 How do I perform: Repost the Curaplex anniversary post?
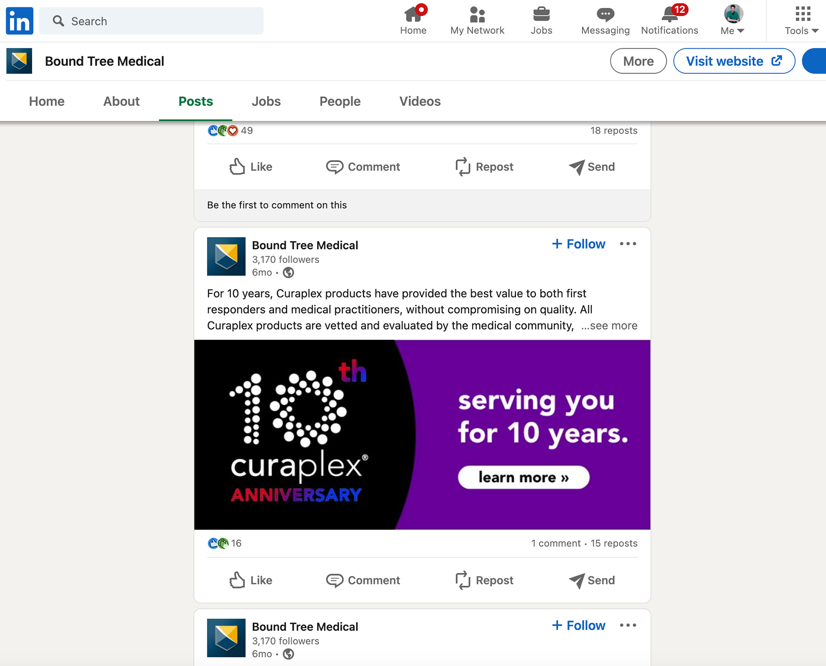[484, 580]
